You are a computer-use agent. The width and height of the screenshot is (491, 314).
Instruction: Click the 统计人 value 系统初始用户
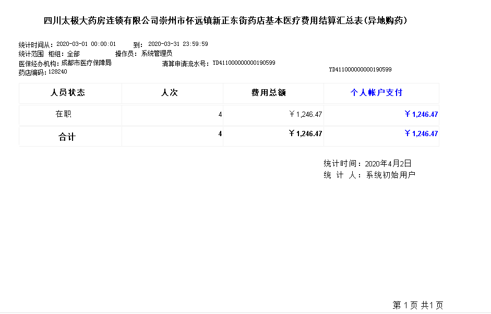pos(391,175)
